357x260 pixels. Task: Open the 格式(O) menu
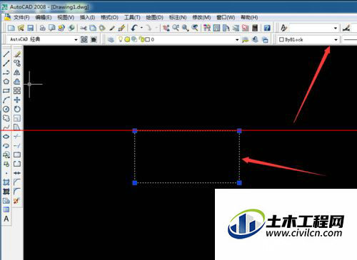click(109, 18)
